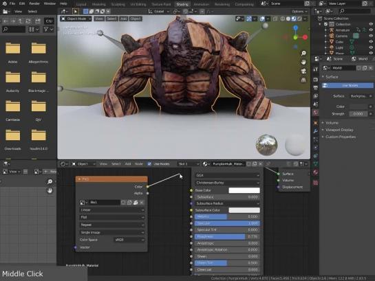Screen dimensions: 375x281
Task: Click the Base Color swatch on Principled BSDF
Action: [x=244, y=190]
